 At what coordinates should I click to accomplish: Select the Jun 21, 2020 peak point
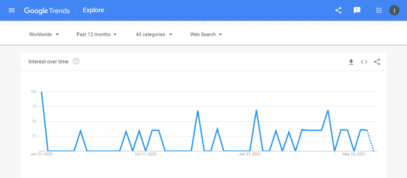[x=41, y=92]
